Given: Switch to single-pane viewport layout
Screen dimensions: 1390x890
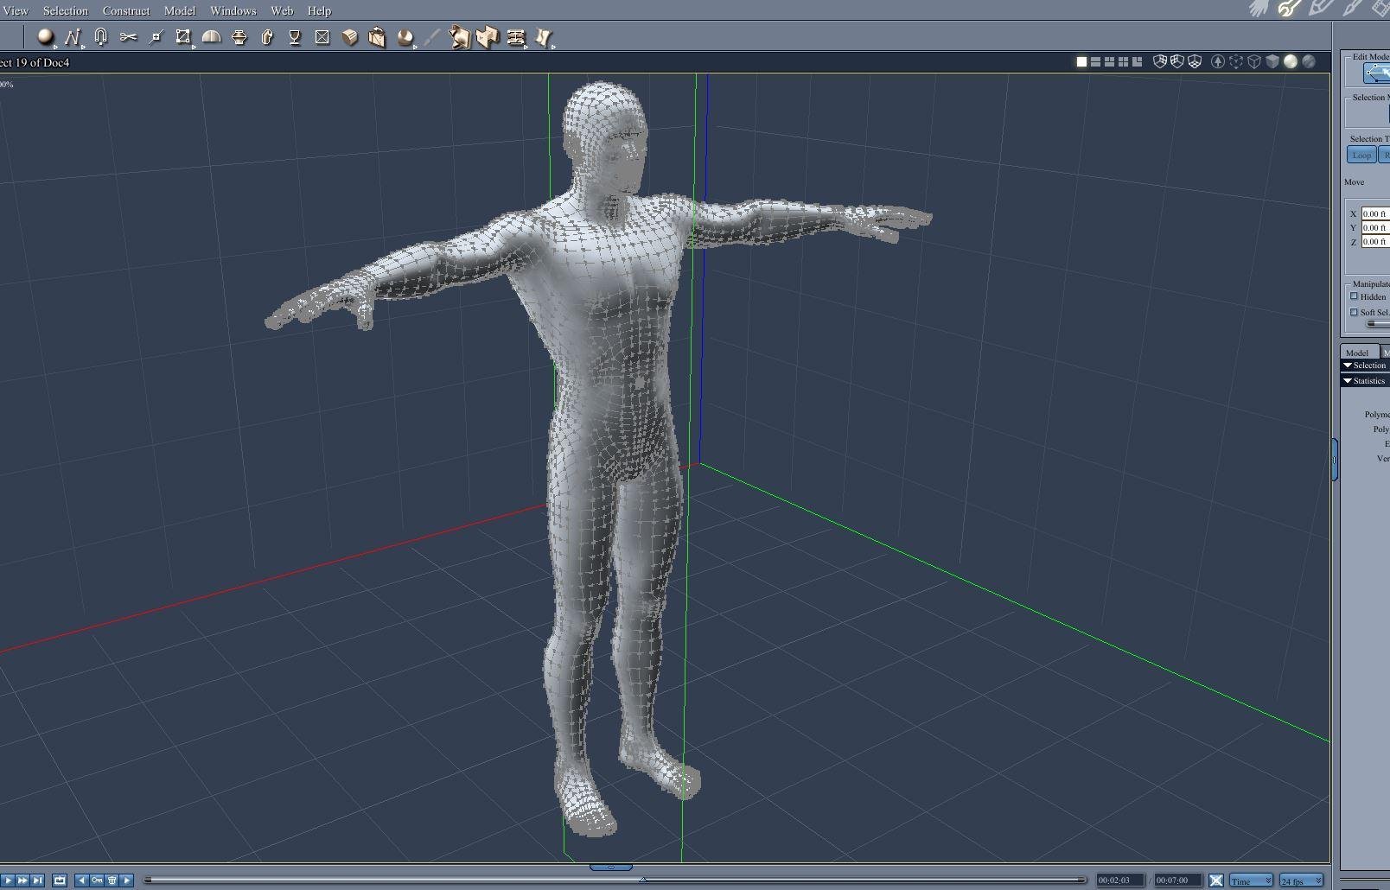Looking at the screenshot, I should point(1081,61).
